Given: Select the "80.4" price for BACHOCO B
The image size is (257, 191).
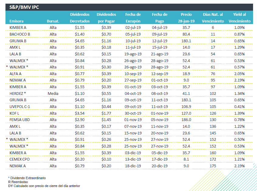Looking at the screenshot, I should [186, 34].
